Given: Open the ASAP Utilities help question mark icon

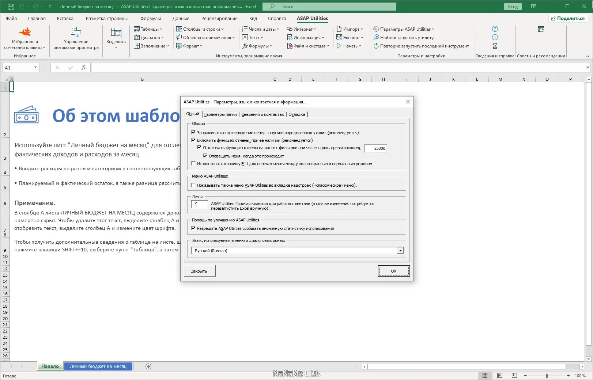Looking at the screenshot, I should tap(495, 29).
